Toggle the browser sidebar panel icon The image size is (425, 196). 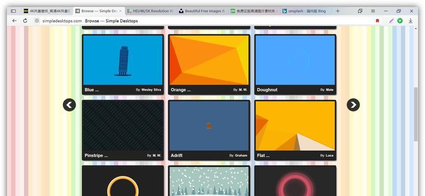[x=13, y=11]
